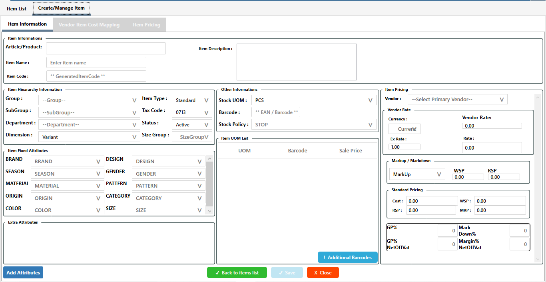Screen dimensions: 546x282
Task: Click the Item Name input field
Action: pyautogui.click(x=96, y=63)
